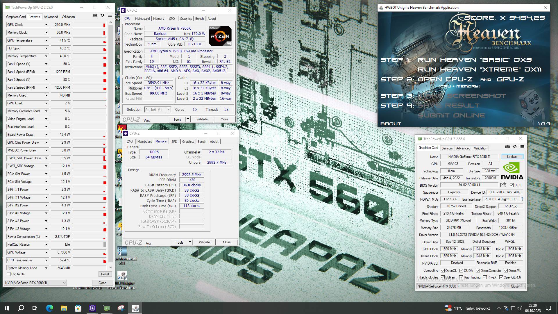Launch Microsoft Edge from the taskbar
Image resolution: width=558 pixels, height=314 pixels.
(49, 308)
